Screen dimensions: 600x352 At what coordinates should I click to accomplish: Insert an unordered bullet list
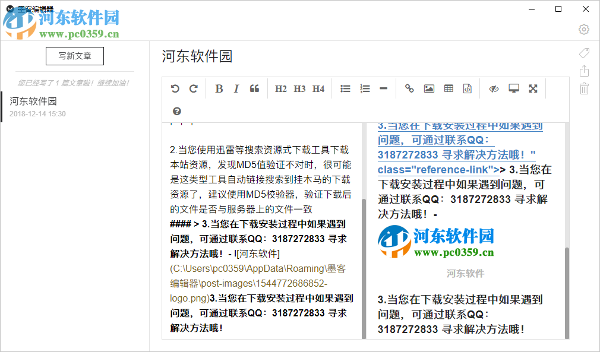point(345,88)
